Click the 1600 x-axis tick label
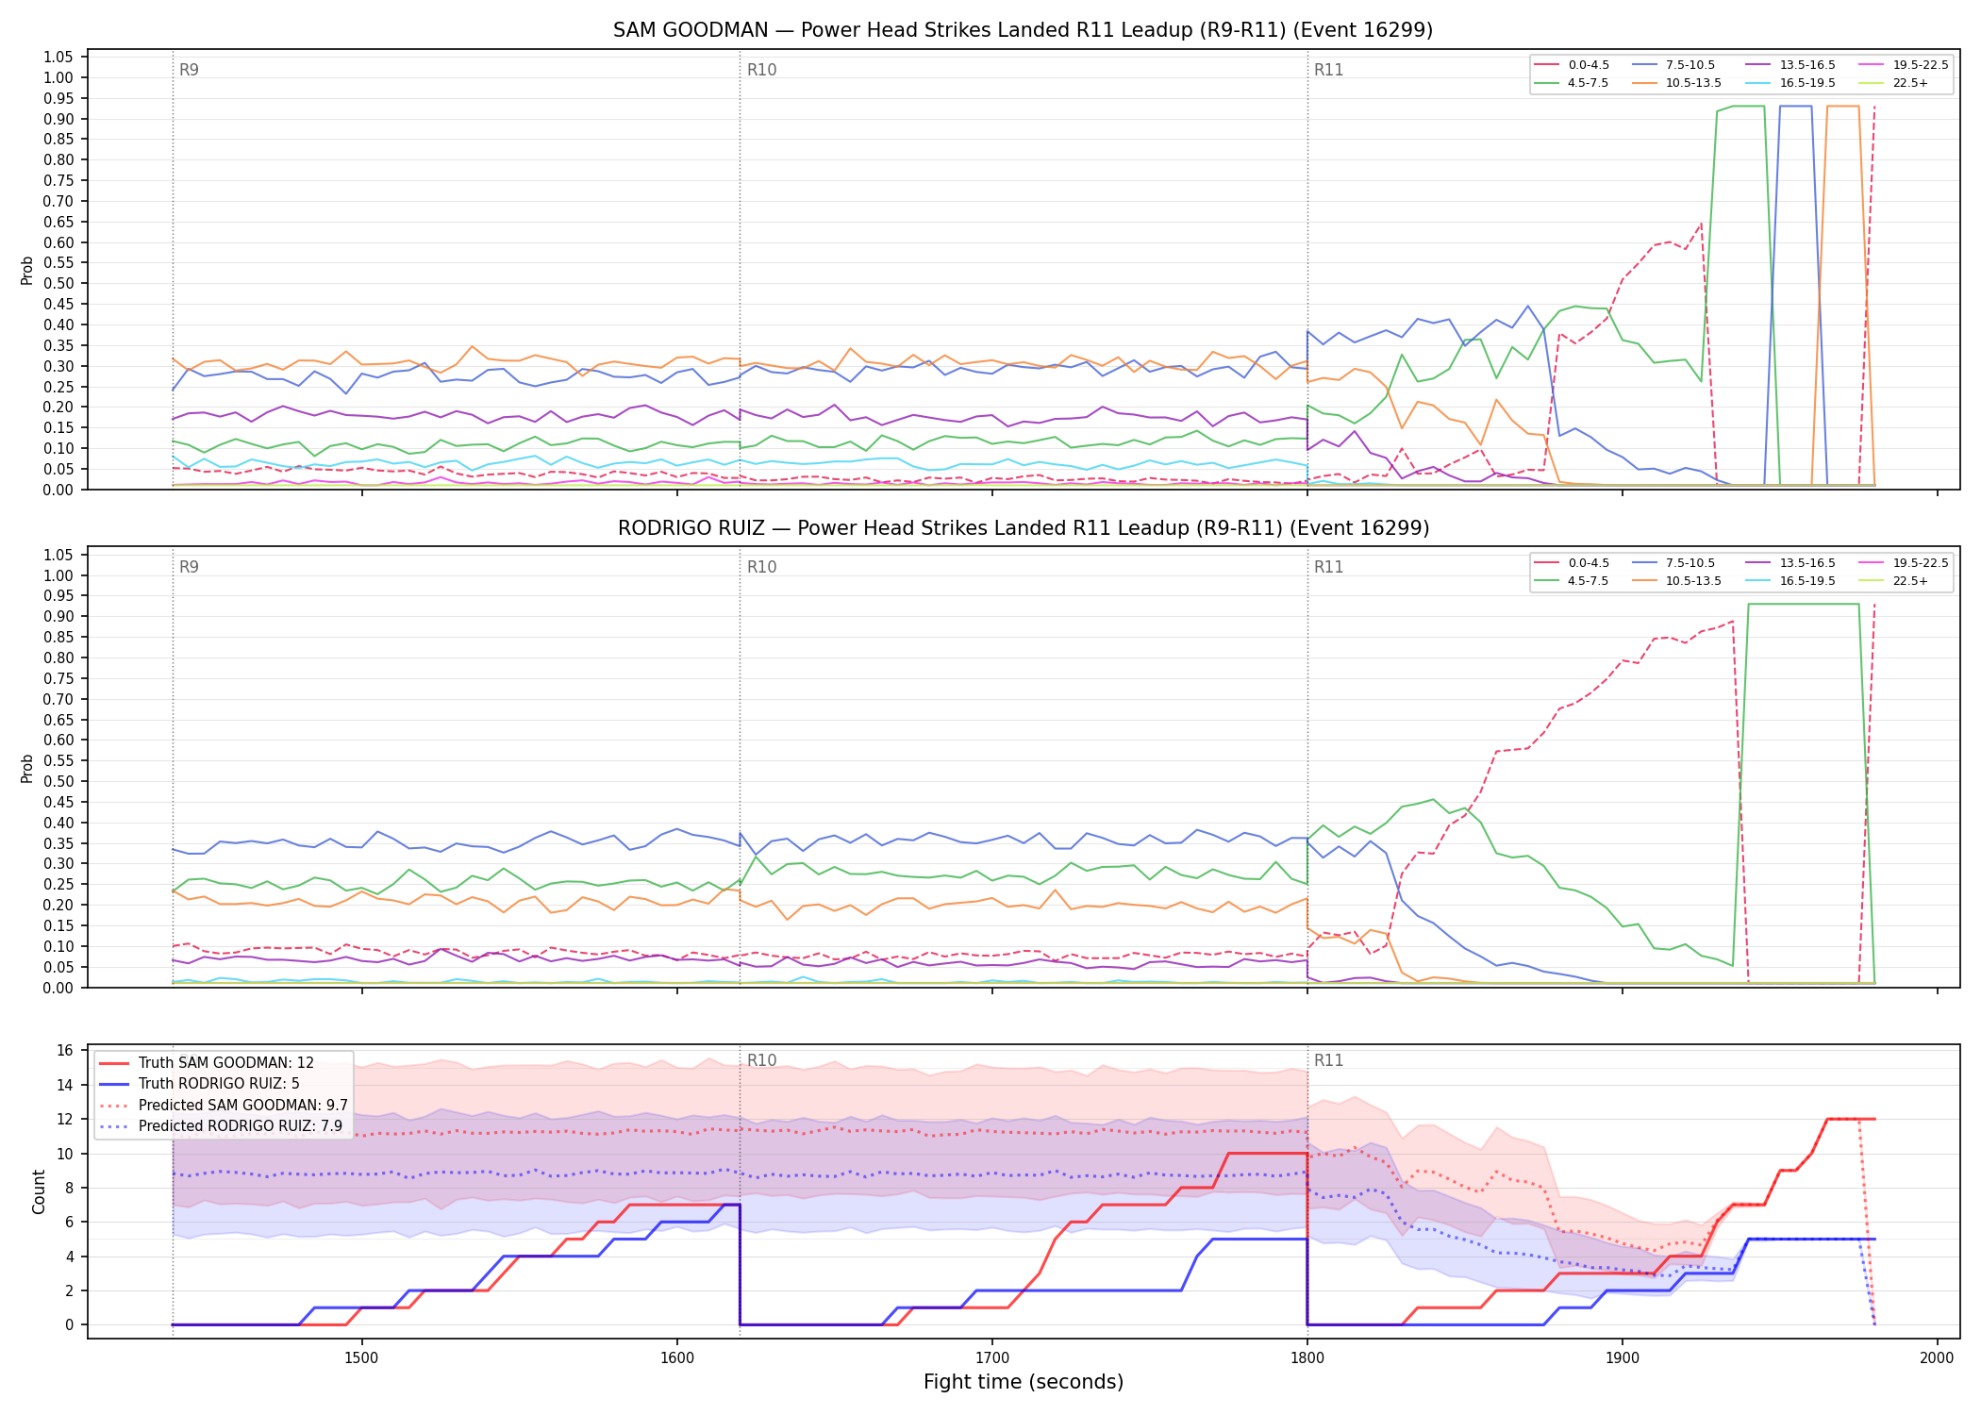The image size is (1981, 1415). point(676,1357)
